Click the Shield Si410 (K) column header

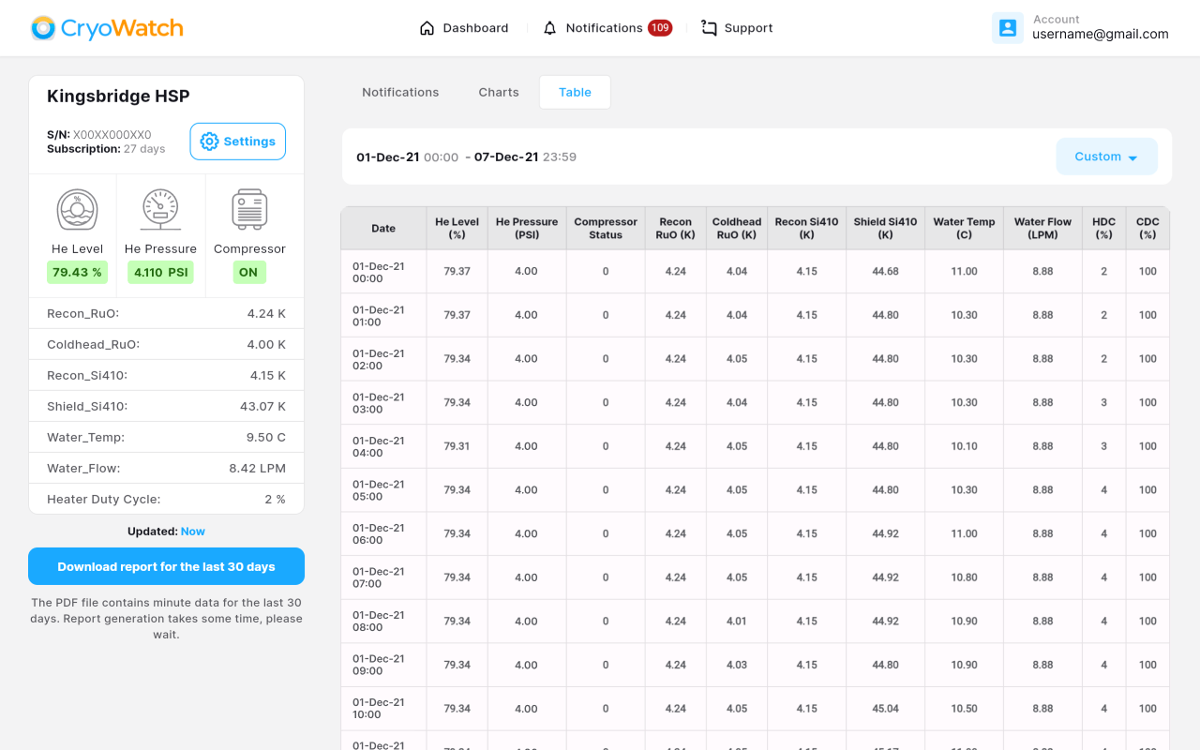(886, 228)
